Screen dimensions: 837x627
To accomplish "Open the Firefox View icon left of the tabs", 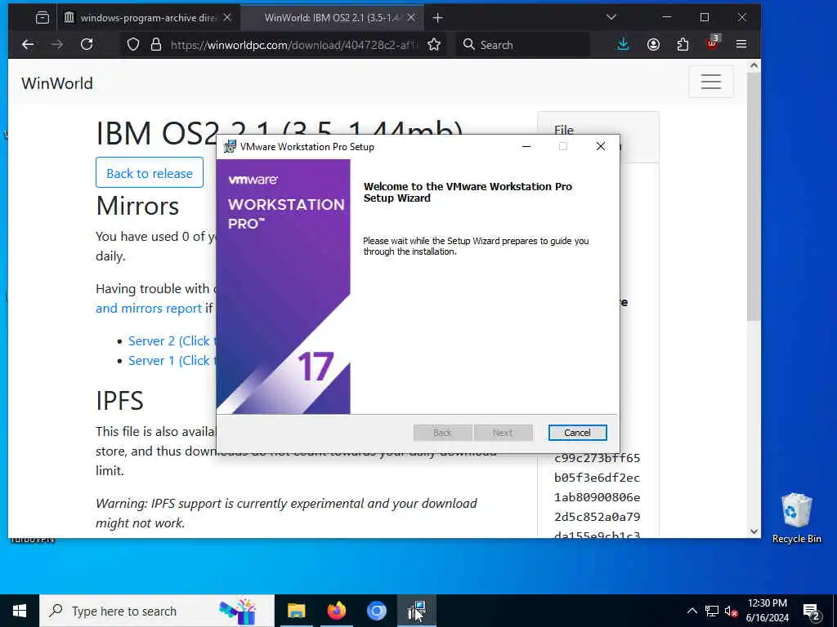I will pyautogui.click(x=43, y=18).
